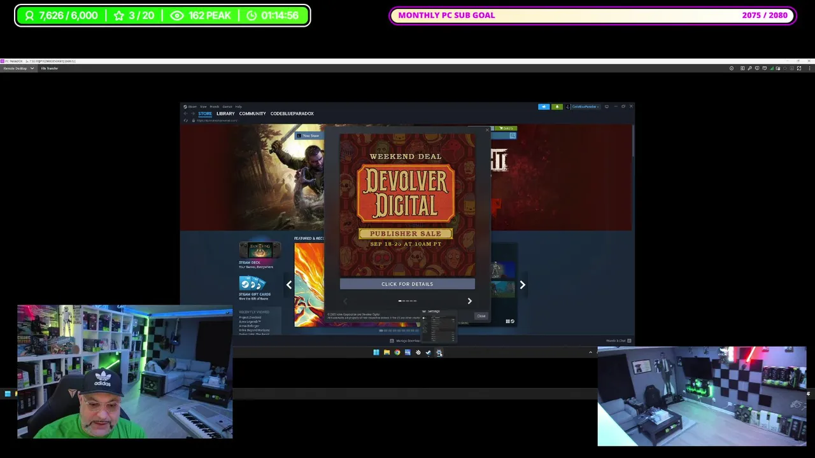Move featured carousel back with left arrow
The width and height of the screenshot is (815, 458).
point(289,285)
